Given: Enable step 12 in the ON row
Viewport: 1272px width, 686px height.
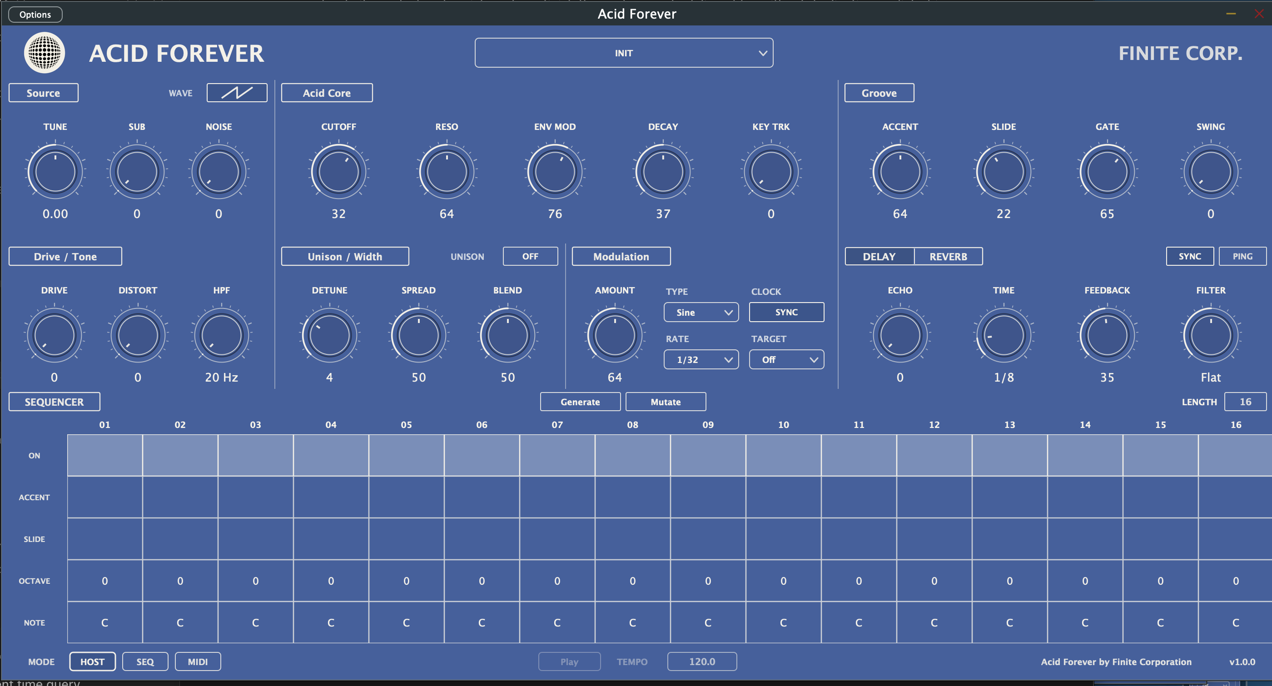Looking at the screenshot, I should pos(934,455).
